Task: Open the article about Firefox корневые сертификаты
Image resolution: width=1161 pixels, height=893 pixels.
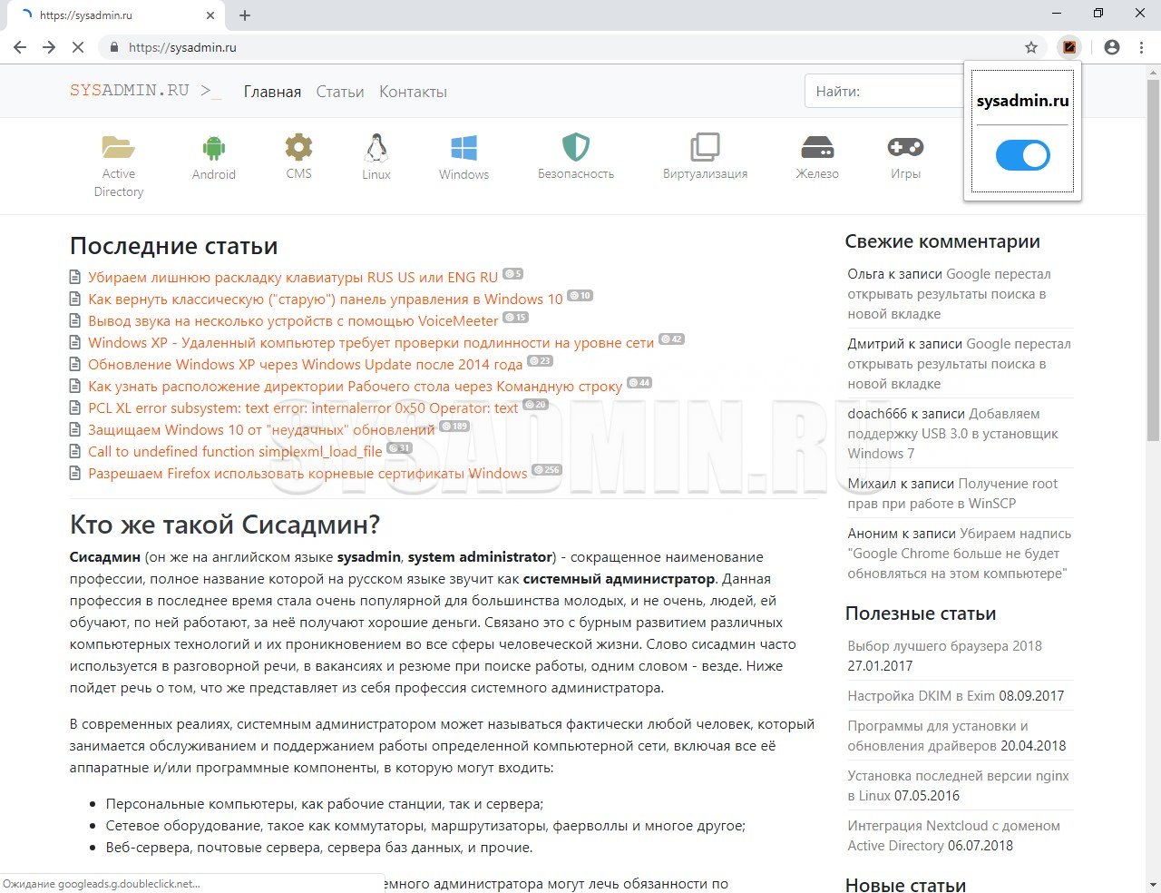Action: coord(307,474)
